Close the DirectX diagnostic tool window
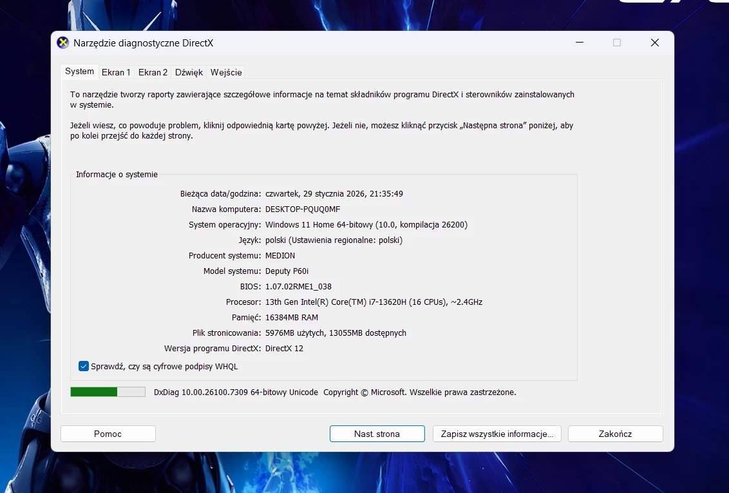729x493 pixels. tap(654, 43)
